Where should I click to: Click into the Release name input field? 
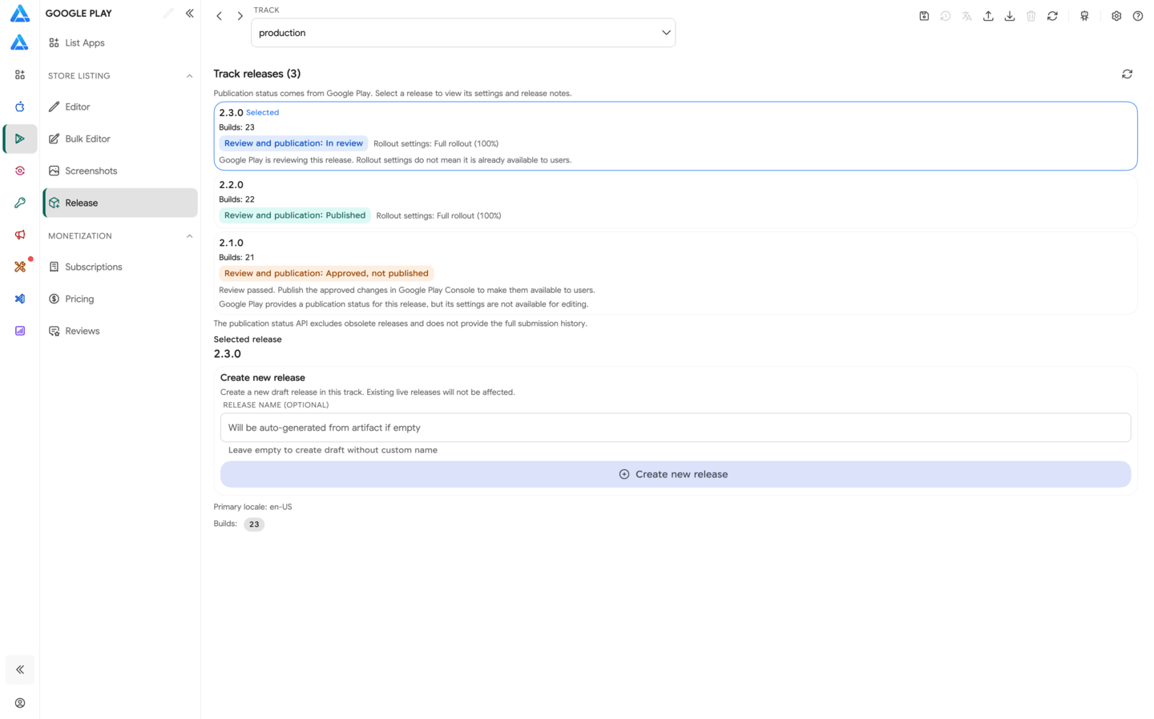pos(676,428)
